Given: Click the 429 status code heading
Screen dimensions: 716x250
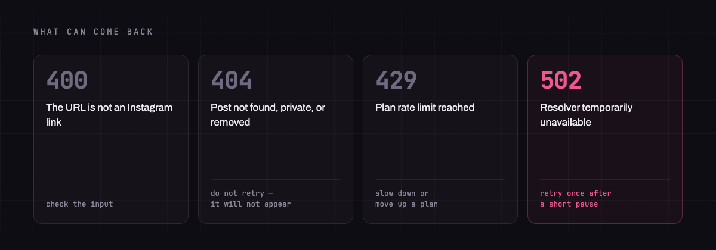Looking at the screenshot, I should point(396,80).
